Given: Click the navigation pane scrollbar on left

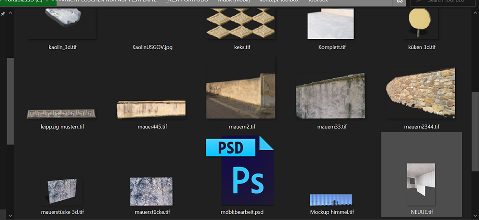Looking at the screenshot, I should click(x=10, y=100).
